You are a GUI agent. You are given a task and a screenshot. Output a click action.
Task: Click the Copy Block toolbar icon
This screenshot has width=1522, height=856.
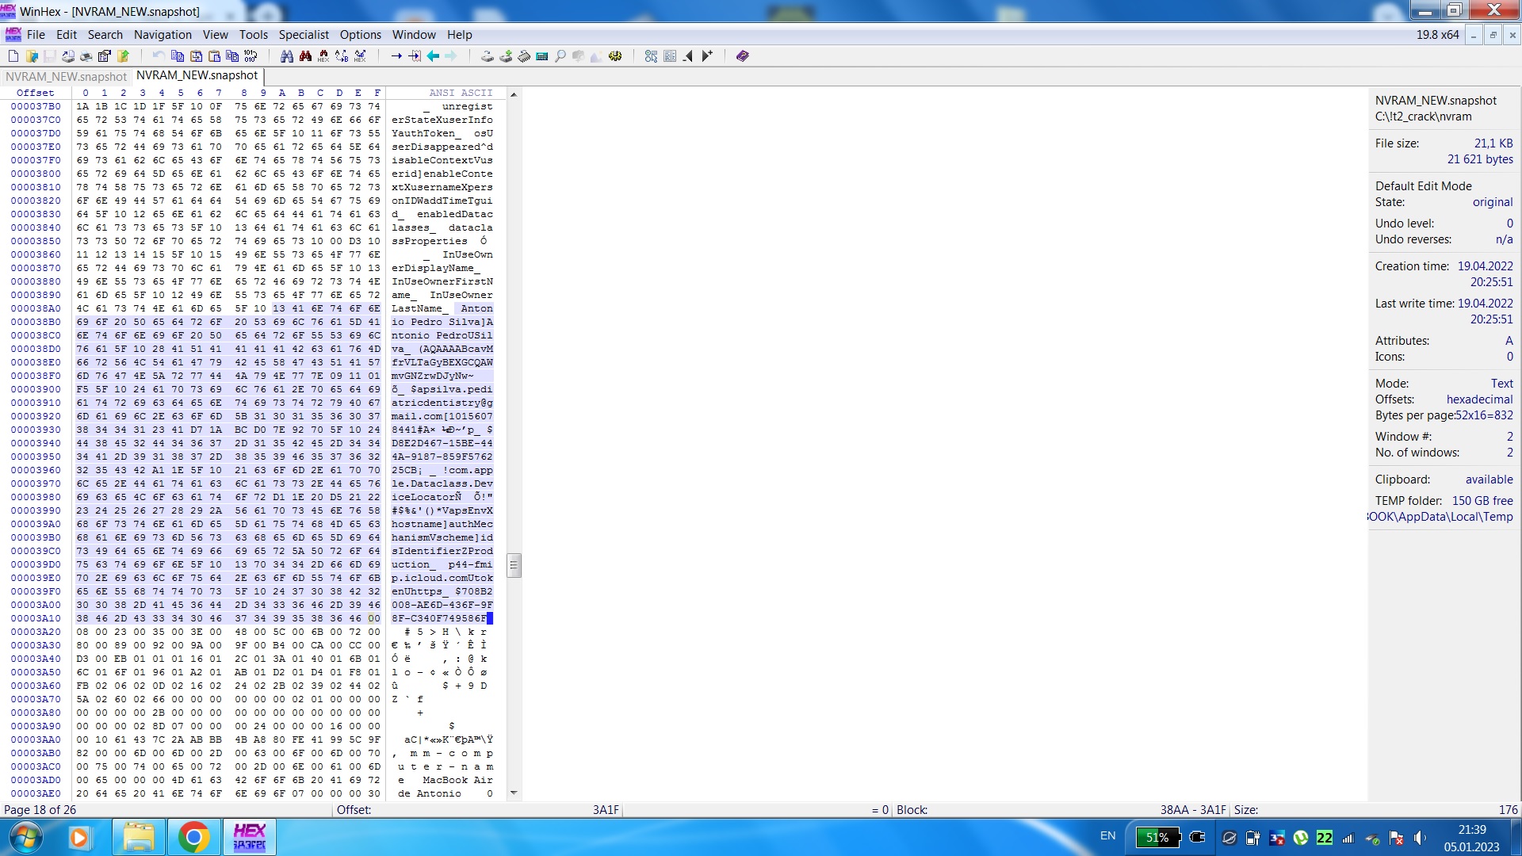click(x=177, y=56)
